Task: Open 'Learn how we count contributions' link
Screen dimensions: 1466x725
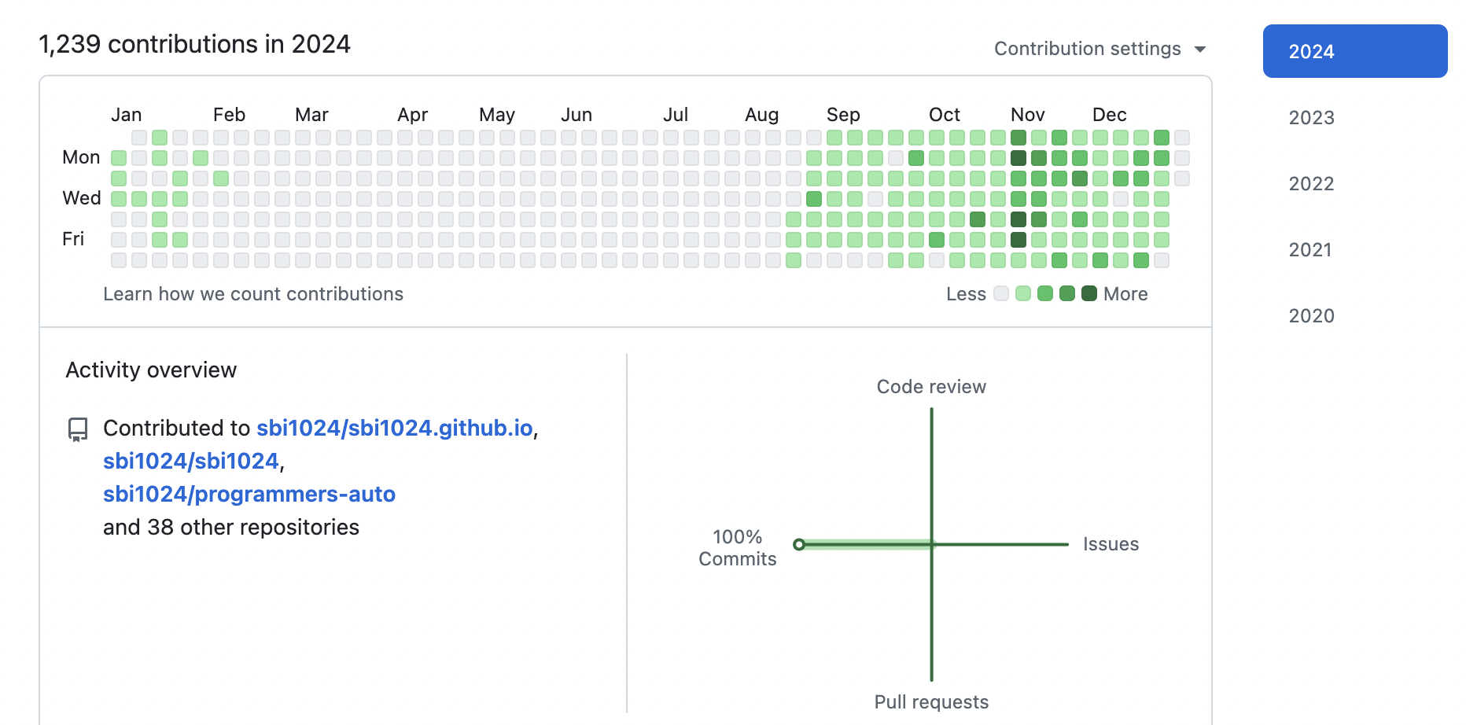Action: pyautogui.click(x=253, y=294)
